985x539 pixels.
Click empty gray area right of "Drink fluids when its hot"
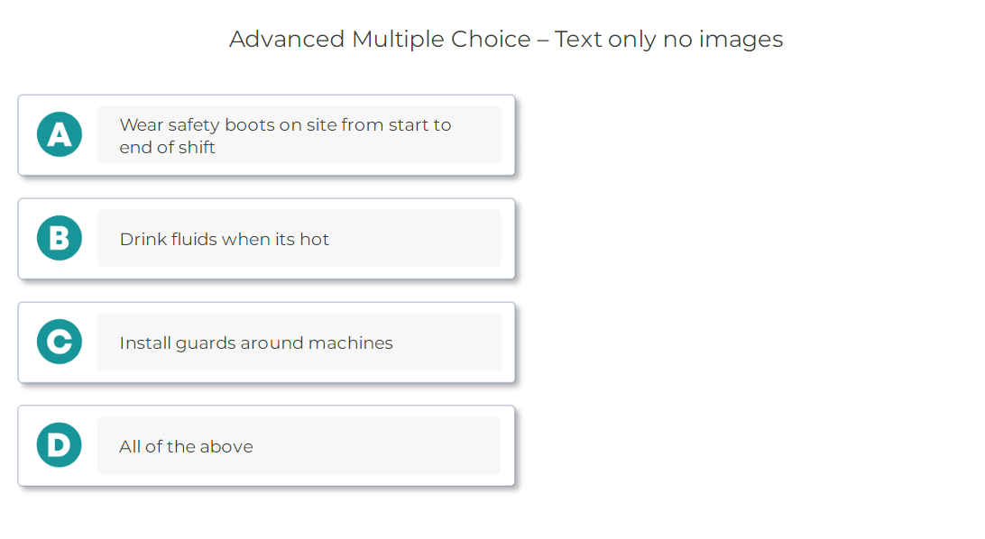point(415,239)
